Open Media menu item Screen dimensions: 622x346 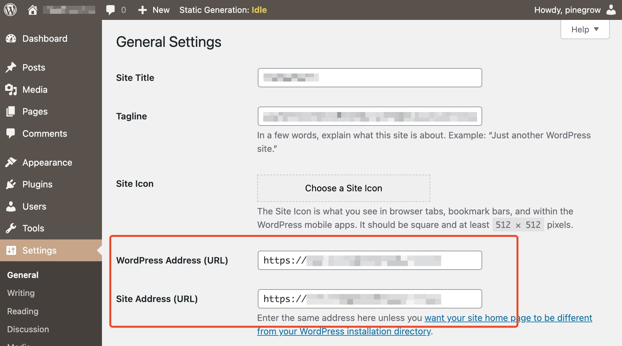[51, 90]
